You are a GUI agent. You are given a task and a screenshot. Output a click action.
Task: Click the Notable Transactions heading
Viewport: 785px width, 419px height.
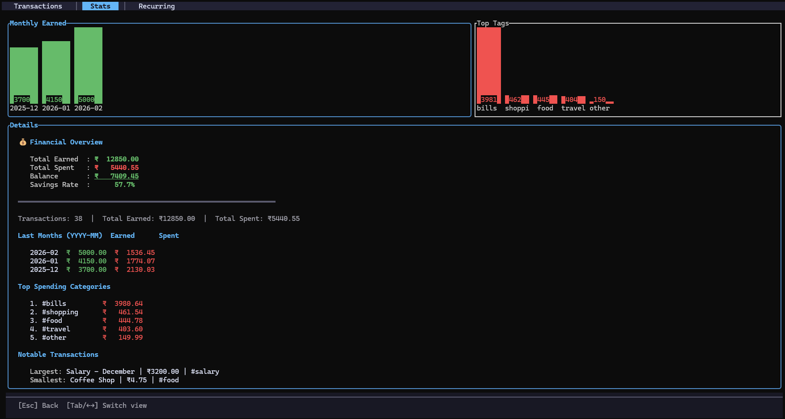[x=58, y=355]
